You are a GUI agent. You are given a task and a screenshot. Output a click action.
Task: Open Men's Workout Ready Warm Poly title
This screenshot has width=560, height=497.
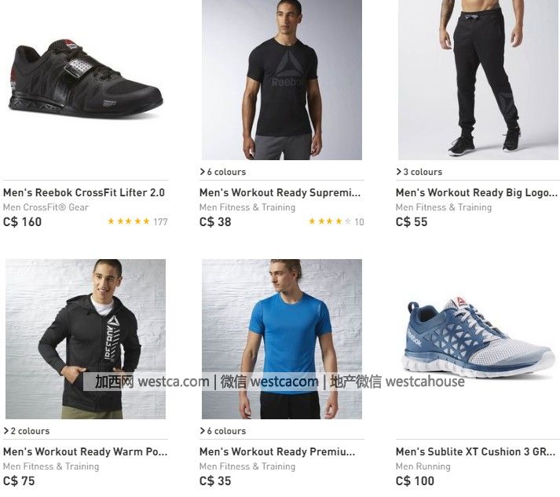click(85, 451)
